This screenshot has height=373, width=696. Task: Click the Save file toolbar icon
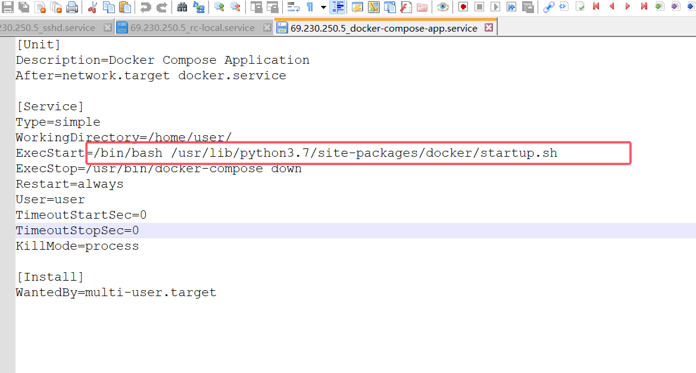[8, 7]
